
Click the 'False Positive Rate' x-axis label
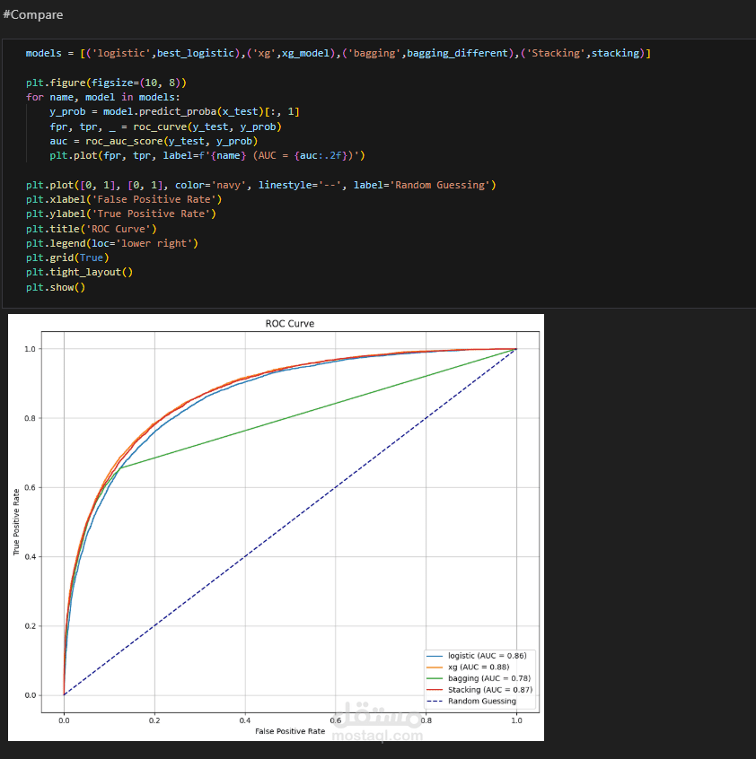click(290, 731)
